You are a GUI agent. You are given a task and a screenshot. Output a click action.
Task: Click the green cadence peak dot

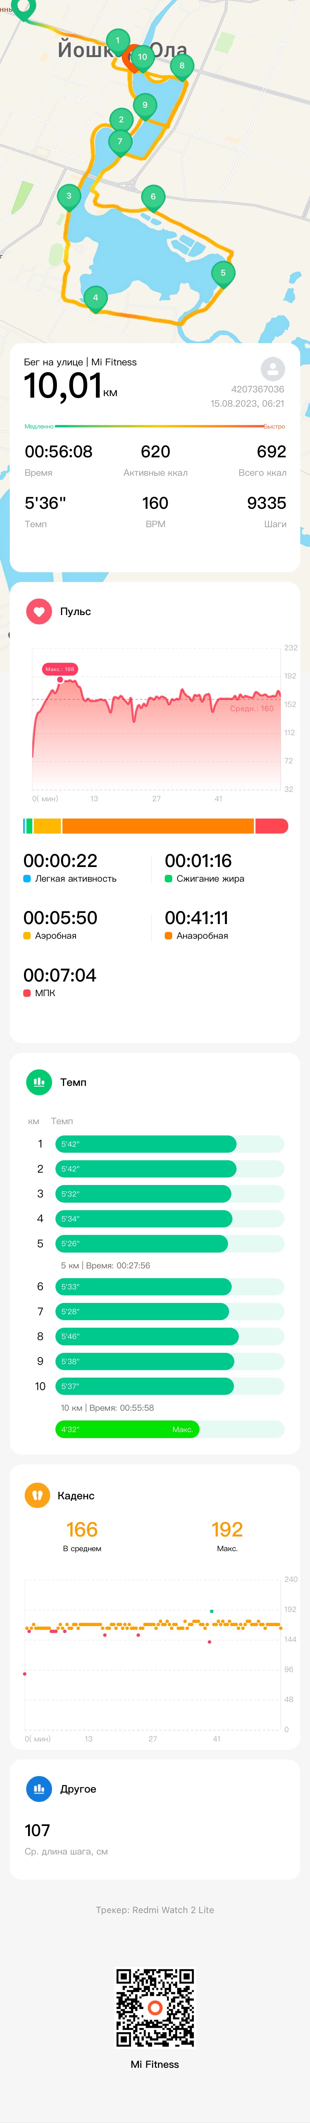point(211,1610)
